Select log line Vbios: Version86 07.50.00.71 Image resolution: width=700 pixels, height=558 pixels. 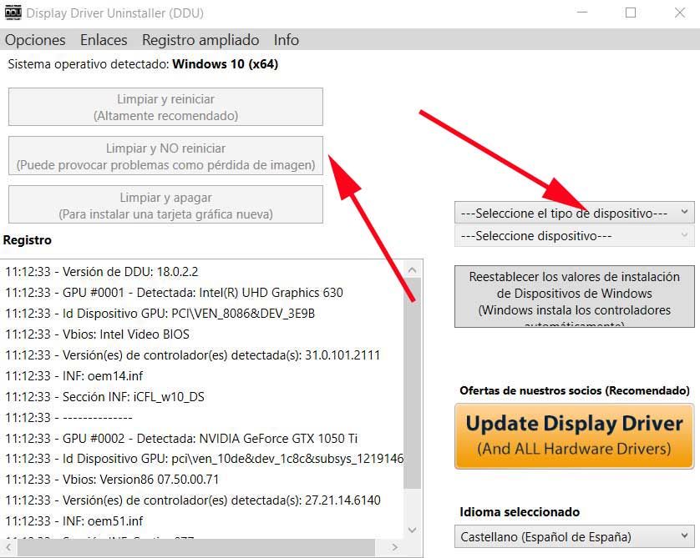pos(112,479)
